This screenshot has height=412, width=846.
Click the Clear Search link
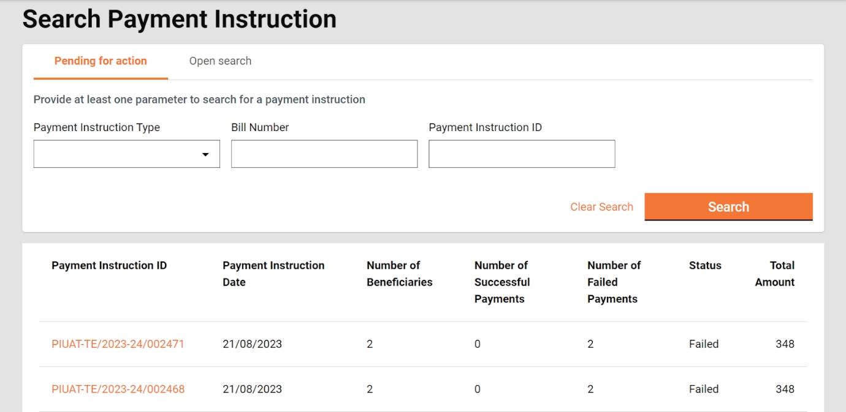coord(601,207)
